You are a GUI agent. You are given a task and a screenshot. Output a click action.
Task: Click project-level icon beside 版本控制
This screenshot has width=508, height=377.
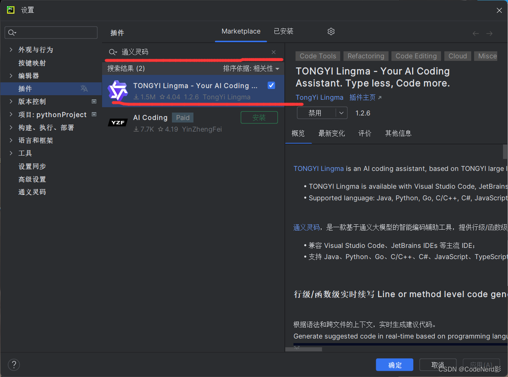point(94,101)
